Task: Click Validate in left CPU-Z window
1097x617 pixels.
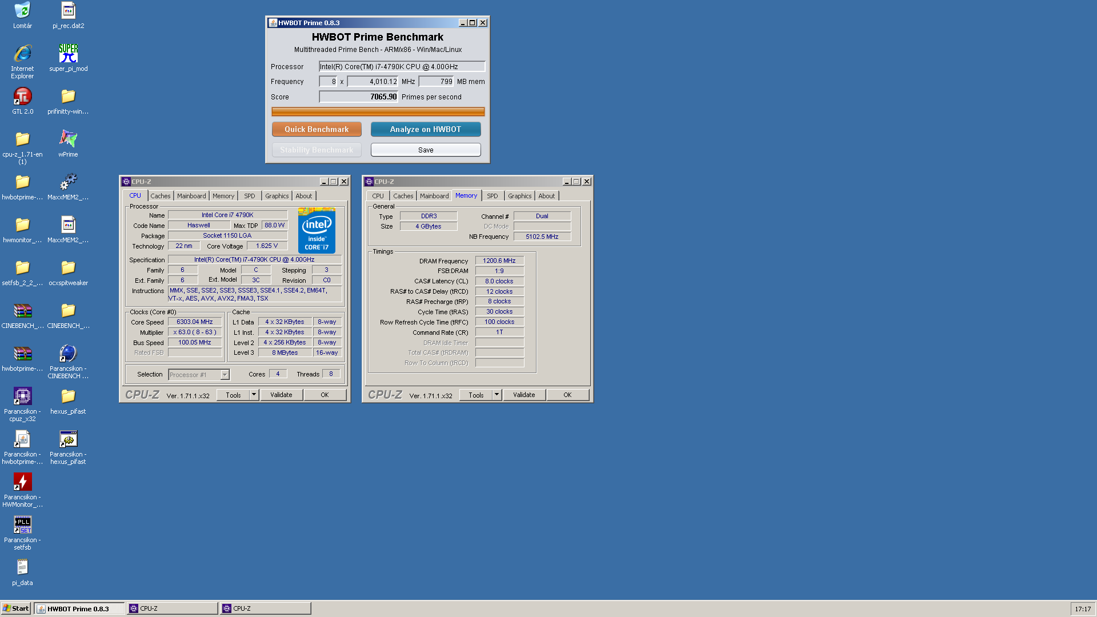Action: tap(281, 395)
